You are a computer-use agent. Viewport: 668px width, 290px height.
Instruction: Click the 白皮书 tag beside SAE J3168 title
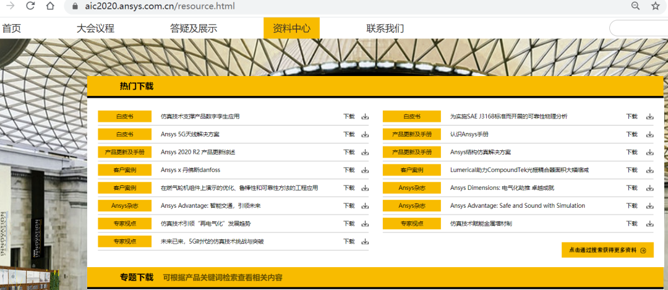[x=412, y=116]
